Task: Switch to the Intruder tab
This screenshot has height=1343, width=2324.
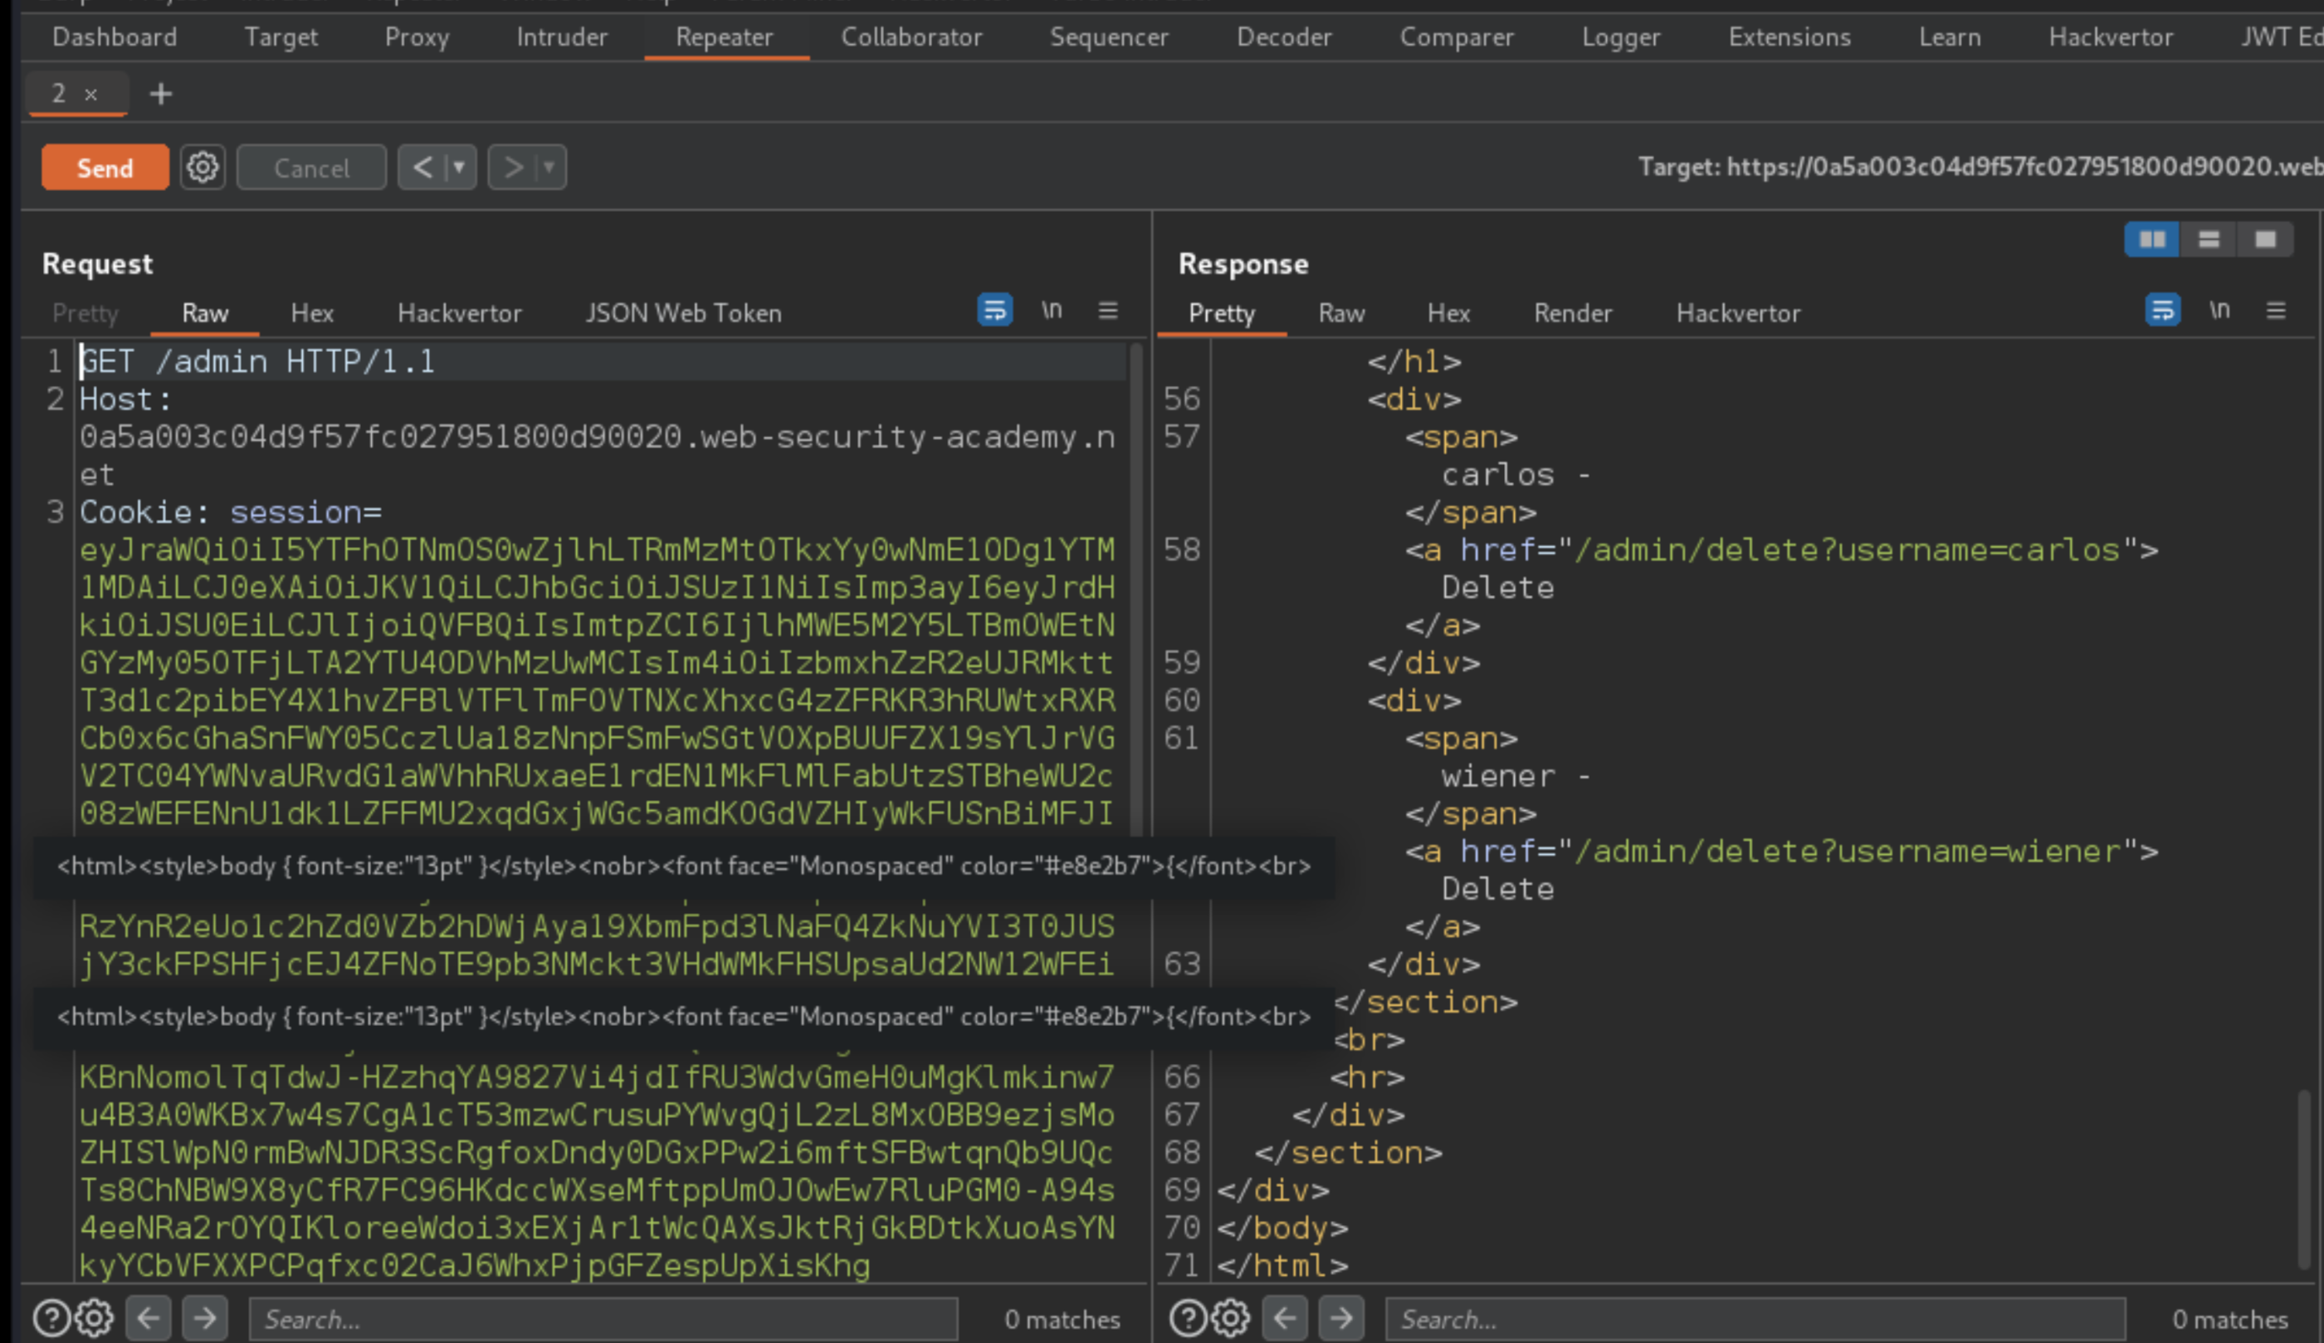Action: pos(562,37)
